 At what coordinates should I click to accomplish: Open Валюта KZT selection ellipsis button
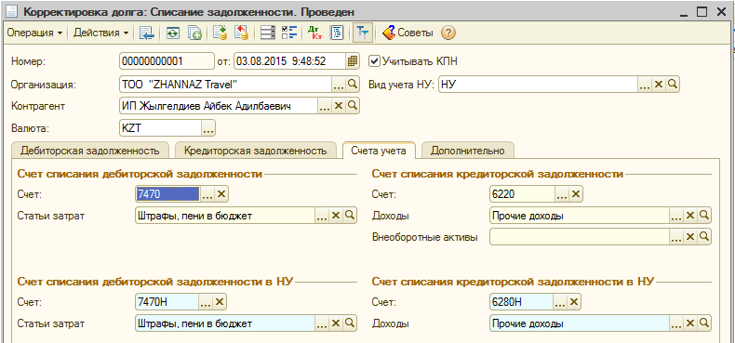[x=208, y=128]
